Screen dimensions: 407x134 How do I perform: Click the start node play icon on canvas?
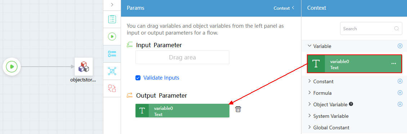point(12,67)
